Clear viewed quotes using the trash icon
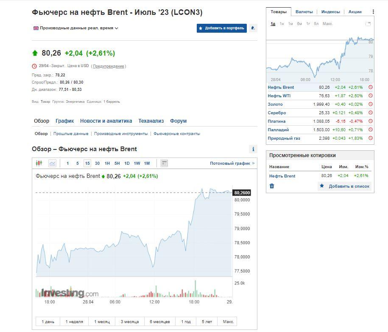Viewport: 388px width, 332px height. pyautogui.click(x=272, y=186)
